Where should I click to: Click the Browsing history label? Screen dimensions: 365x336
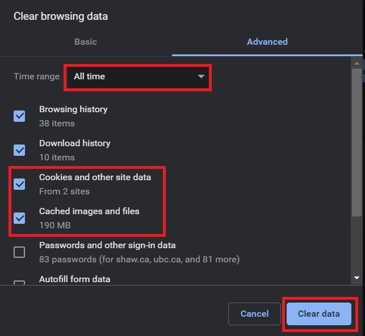click(73, 109)
